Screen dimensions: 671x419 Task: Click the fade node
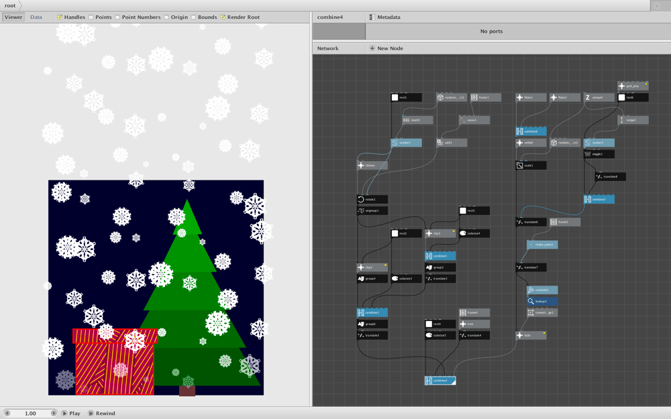pos(531,335)
